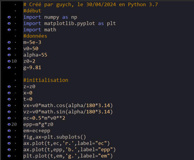Click the 'alpha=55' assignment
194x160 pixels.
(x=35, y=55)
